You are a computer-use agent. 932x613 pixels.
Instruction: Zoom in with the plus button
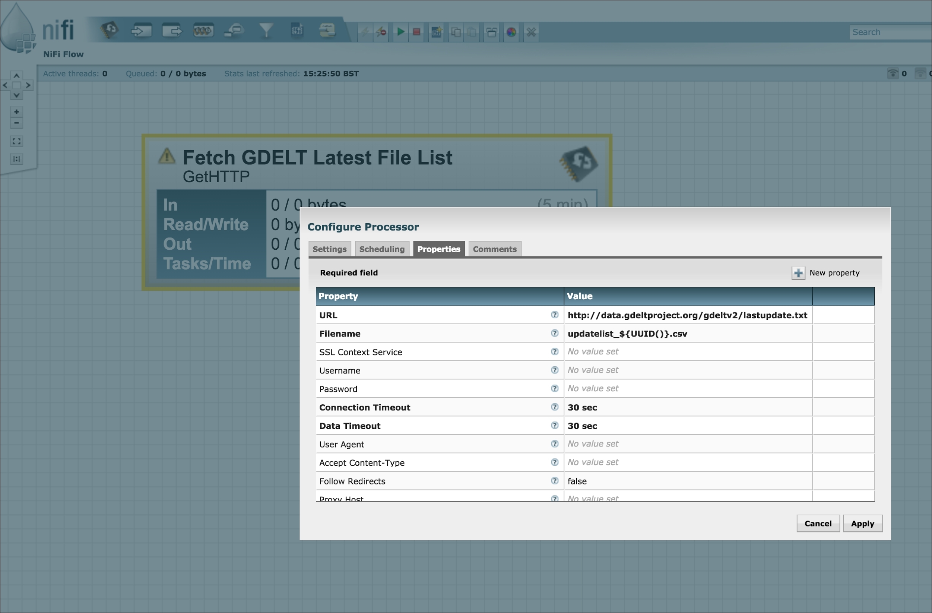(x=16, y=112)
